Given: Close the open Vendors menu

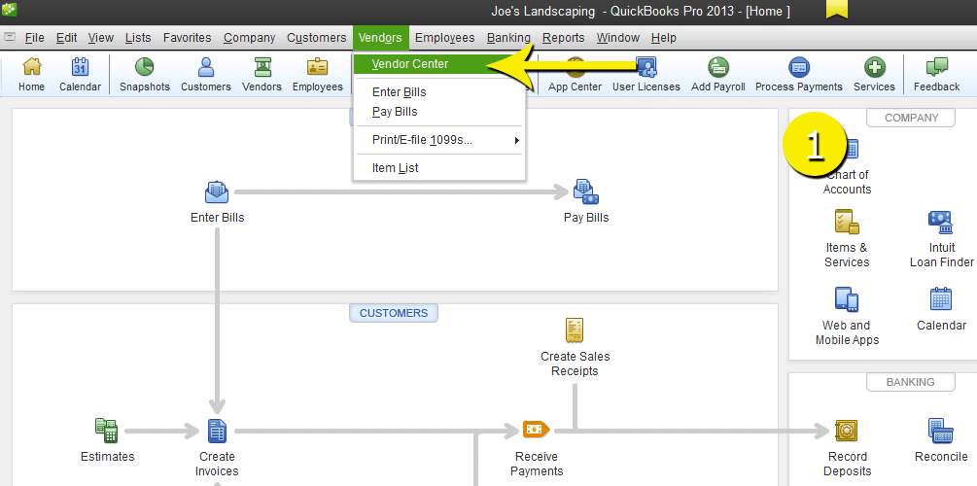Looking at the screenshot, I should [x=381, y=38].
